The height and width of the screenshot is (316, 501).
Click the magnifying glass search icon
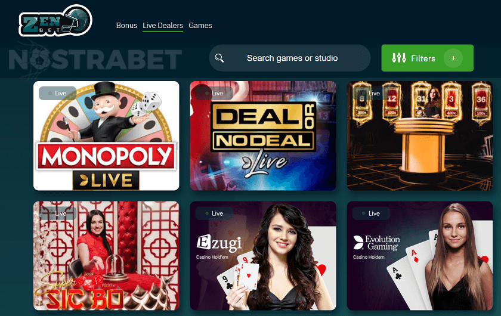[x=219, y=58]
